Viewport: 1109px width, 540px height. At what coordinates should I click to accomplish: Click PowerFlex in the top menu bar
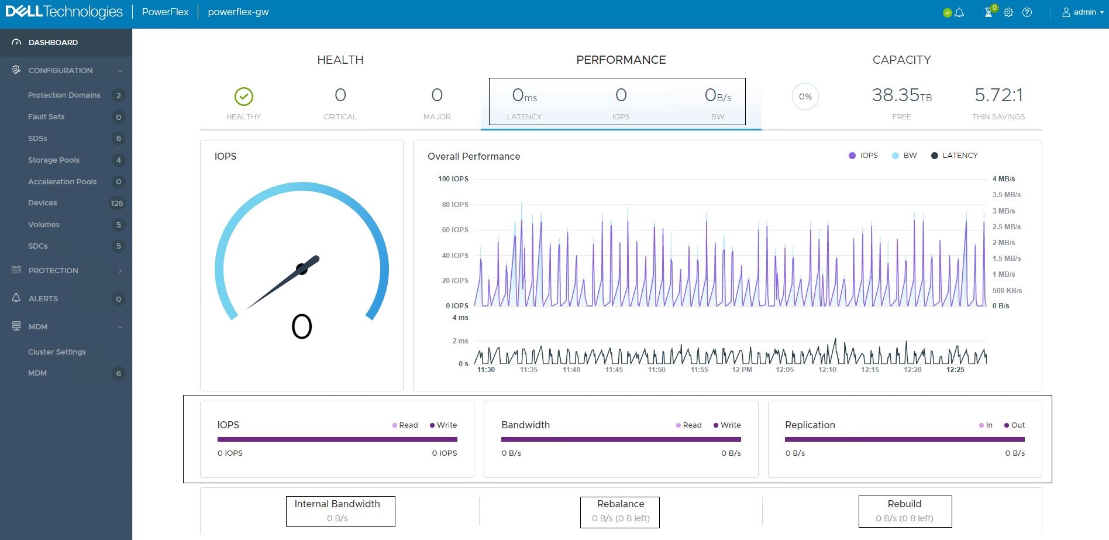pyautogui.click(x=166, y=12)
